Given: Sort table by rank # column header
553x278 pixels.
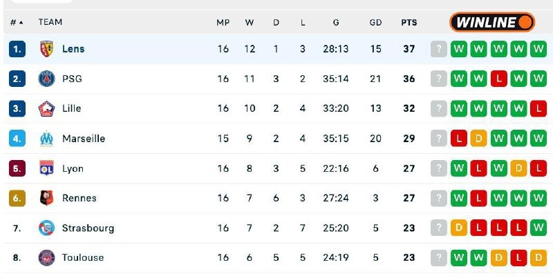Looking at the screenshot, I should [x=17, y=22].
